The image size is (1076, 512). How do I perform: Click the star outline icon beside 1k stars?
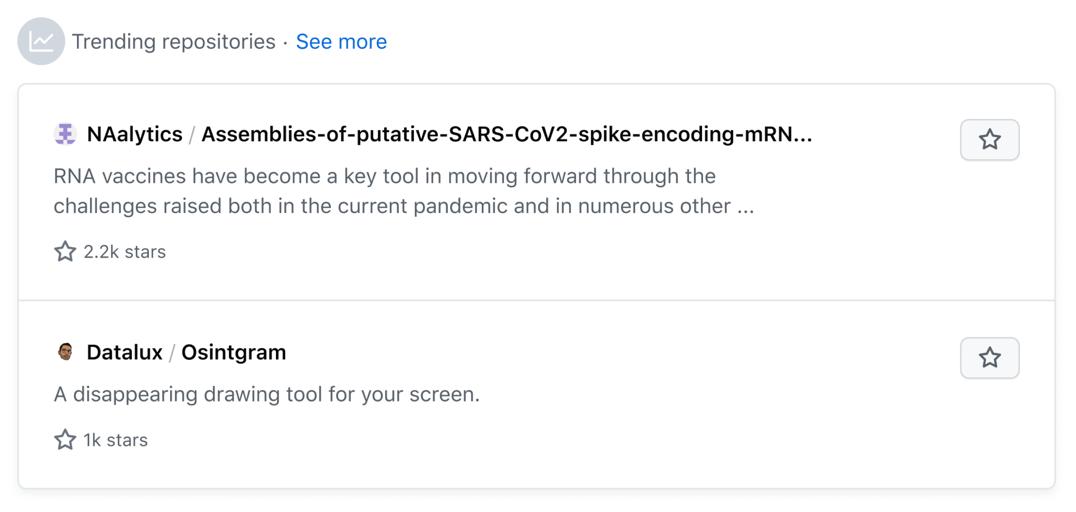tap(65, 440)
